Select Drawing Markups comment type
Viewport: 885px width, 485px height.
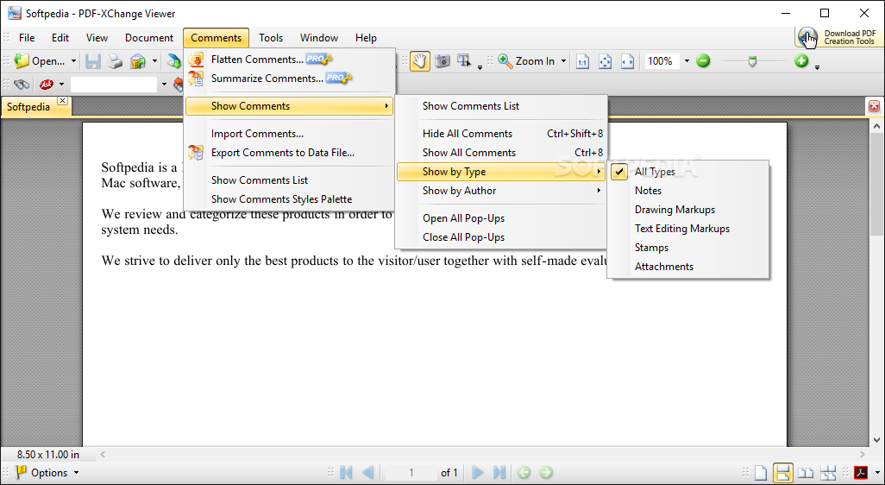pos(688,210)
